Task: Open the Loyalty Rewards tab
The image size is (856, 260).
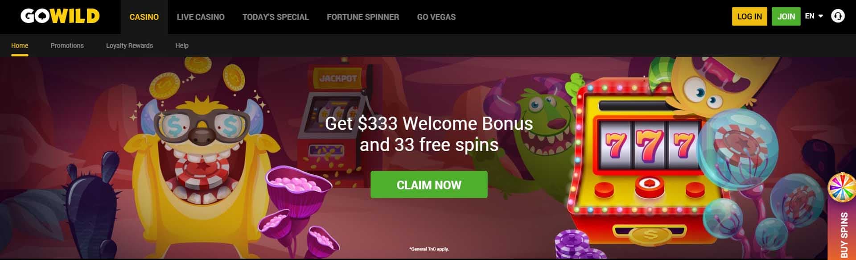Action: click(129, 45)
